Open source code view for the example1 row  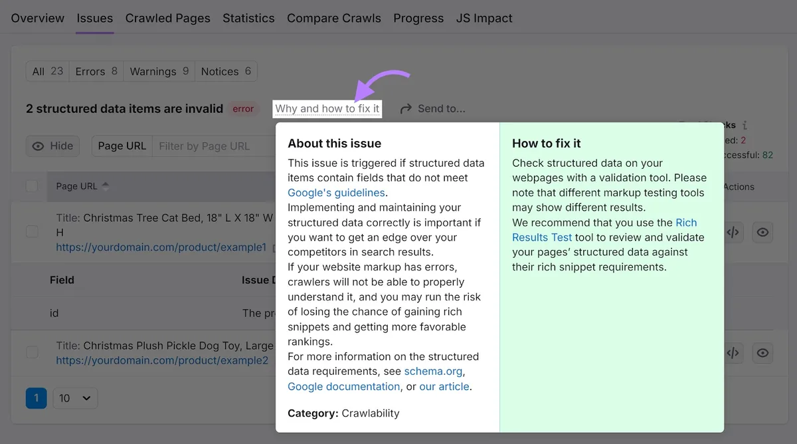click(x=733, y=232)
